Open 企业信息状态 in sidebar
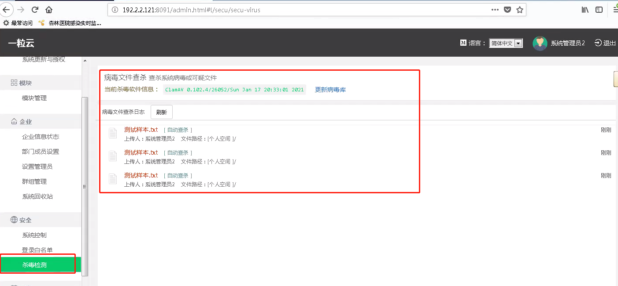This screenshot has width=618, height=286. [x=41, y=137]
